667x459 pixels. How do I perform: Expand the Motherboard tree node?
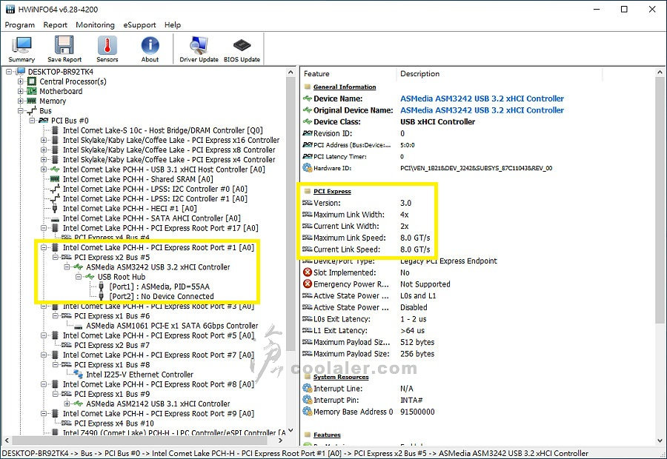point(21,91)
